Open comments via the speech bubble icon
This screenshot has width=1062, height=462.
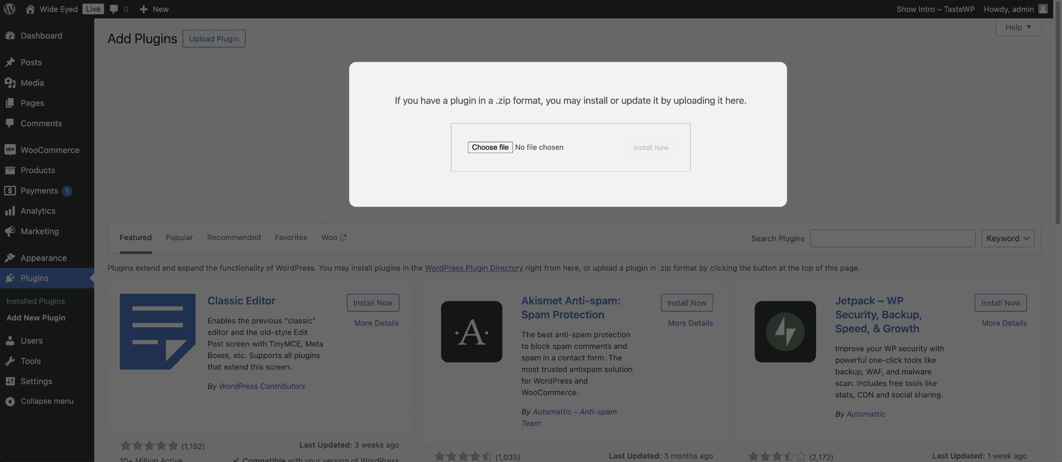coord(114,9)
